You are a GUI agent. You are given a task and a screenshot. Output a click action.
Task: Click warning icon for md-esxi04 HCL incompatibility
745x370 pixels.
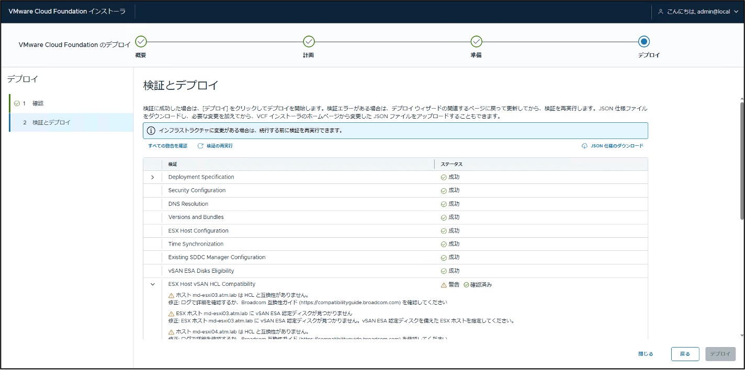(171, 332)
